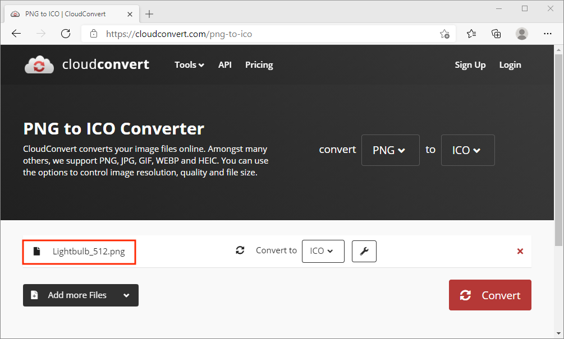Open a new browser tab
Viewport: 564px width, 339px height.
149,14
